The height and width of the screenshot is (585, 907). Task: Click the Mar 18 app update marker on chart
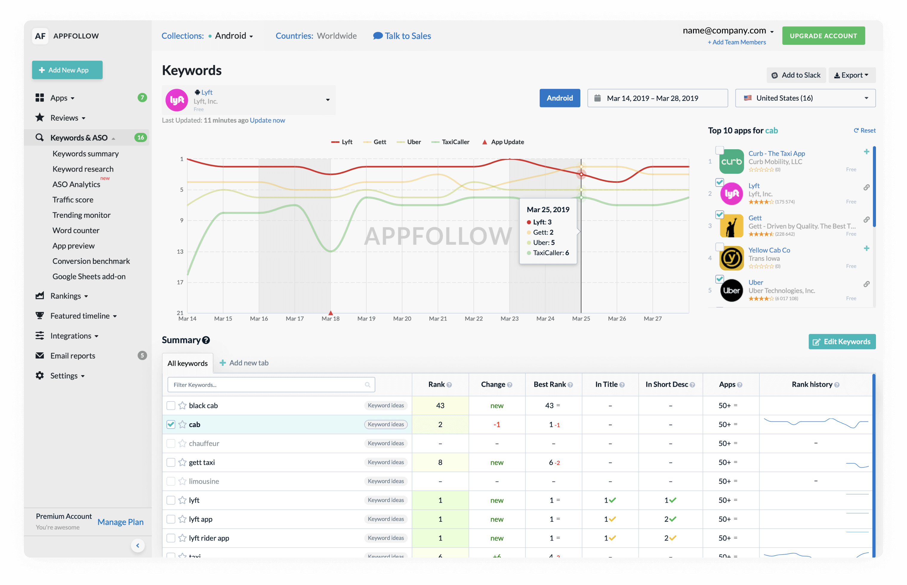click(x=331, y=313)
